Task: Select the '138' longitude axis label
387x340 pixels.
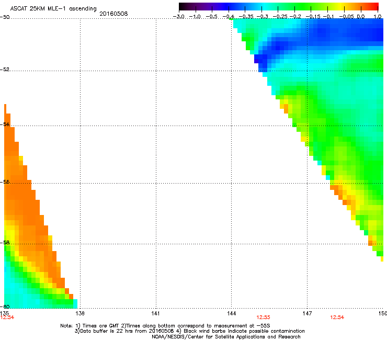Action: [79, 313]
